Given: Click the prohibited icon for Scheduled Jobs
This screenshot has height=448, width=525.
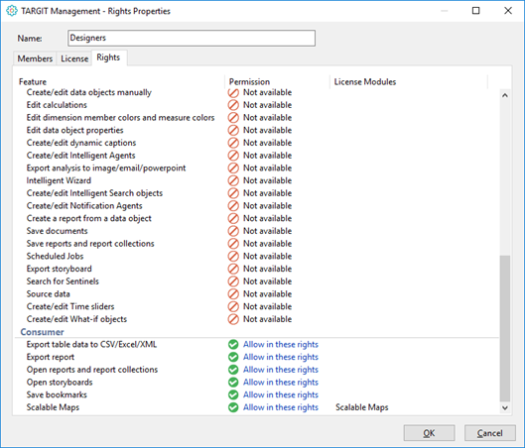Looking at the screenshot, I should pyautogui.click(x=233, y=256).
